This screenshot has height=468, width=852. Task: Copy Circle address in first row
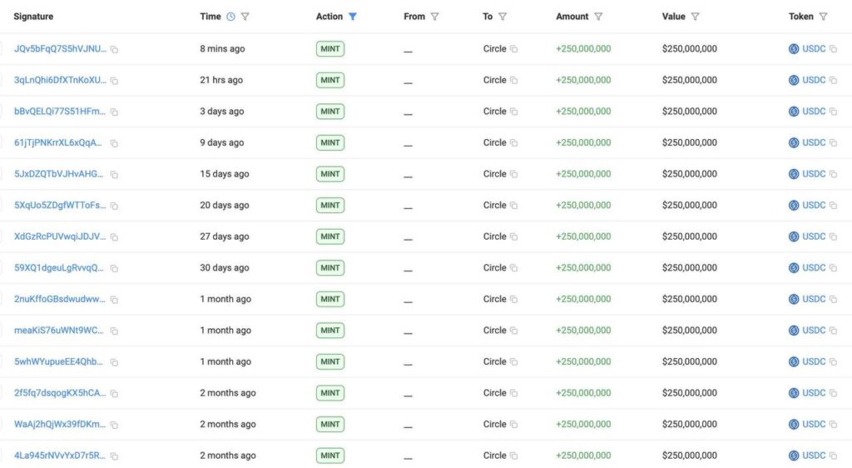click(514, 49)
